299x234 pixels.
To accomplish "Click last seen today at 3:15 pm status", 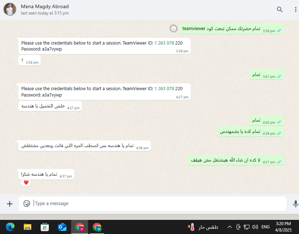I will tap(45, 13).
